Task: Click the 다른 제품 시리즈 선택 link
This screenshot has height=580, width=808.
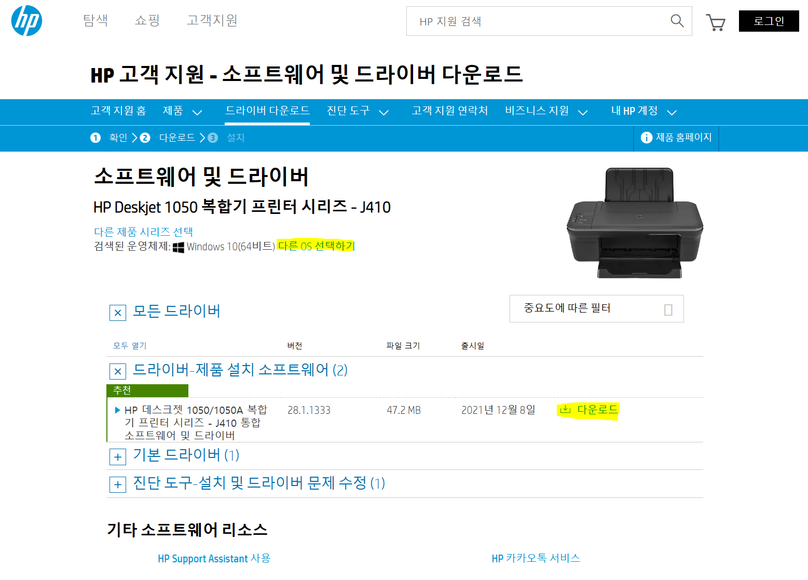Action: [143, 232]
